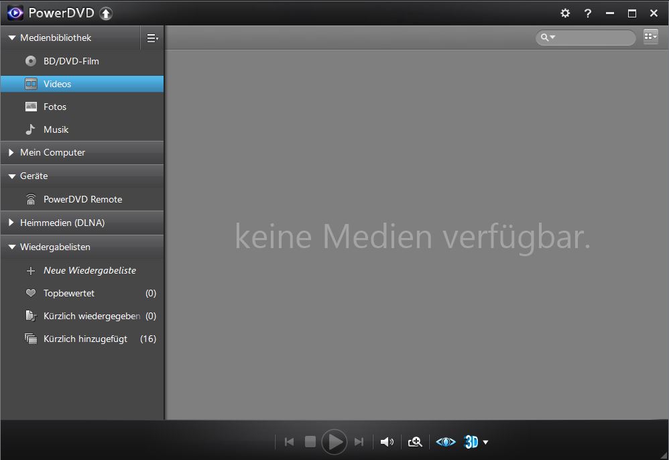Click icon beside Kürzlich hinzugefügt
This screenshot has height=460, width=669.
(31, 339)
